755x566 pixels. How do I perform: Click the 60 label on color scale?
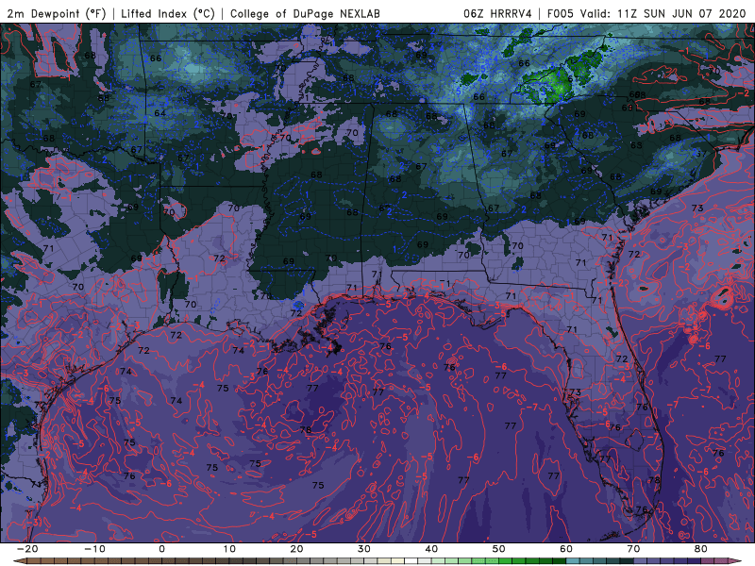(566, 549)
